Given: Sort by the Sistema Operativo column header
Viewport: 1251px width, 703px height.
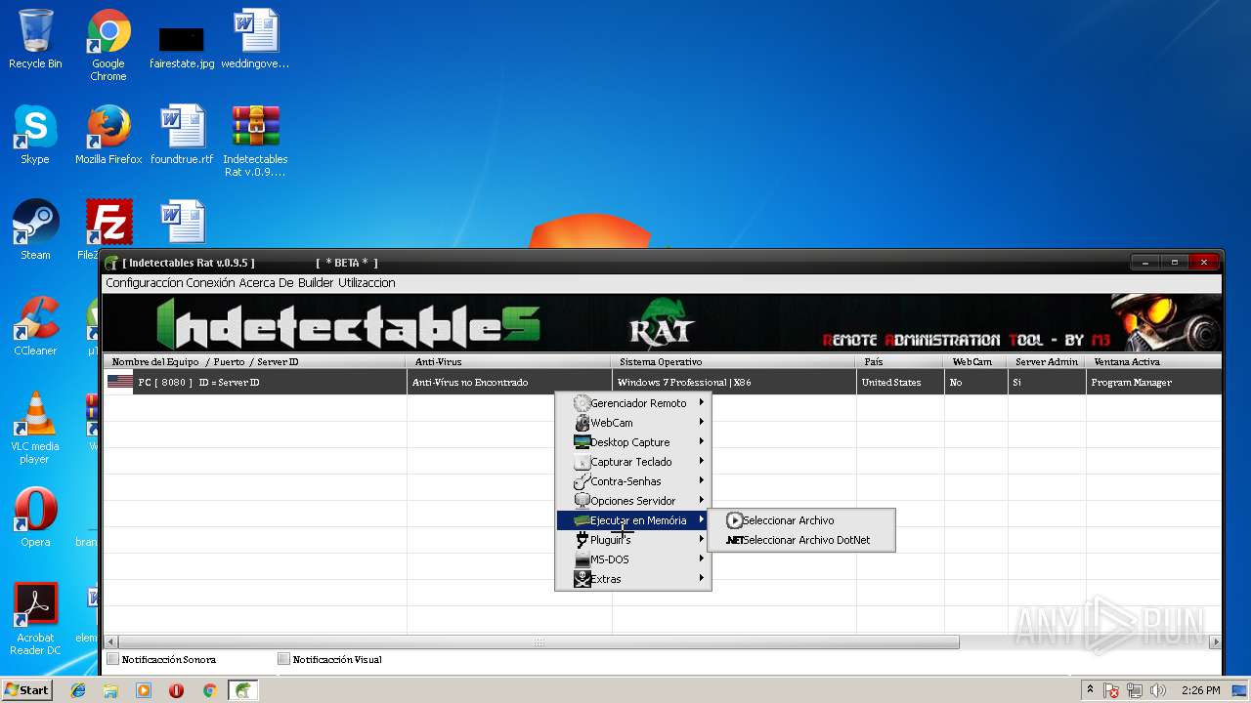Looking at the screenshot, I should [x=734, y=362].
